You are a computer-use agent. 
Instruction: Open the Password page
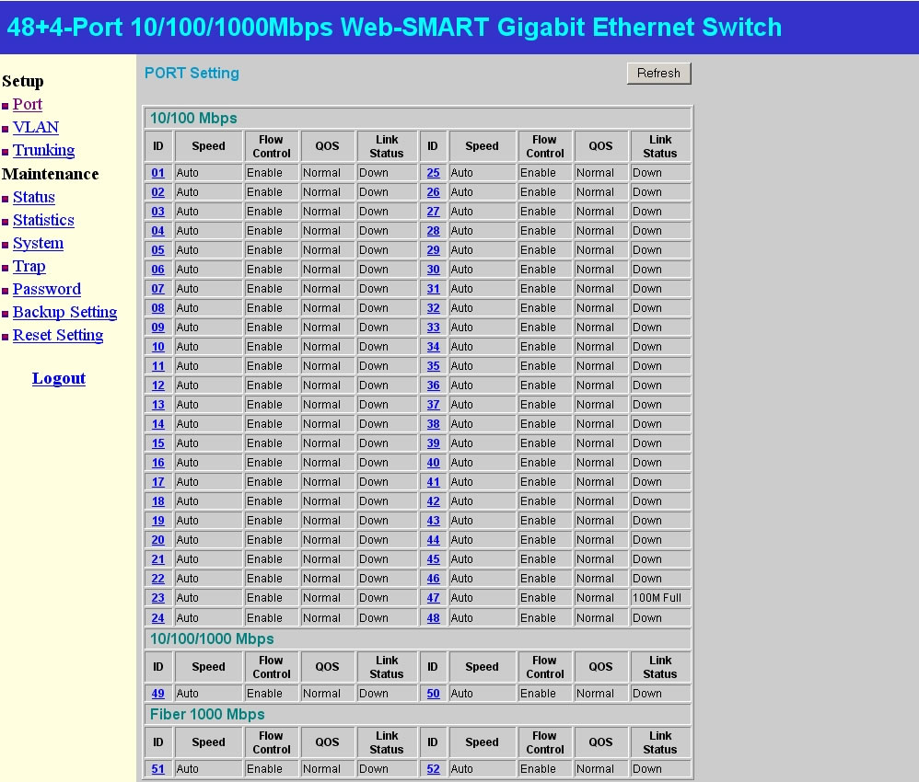tap(47, 289)
